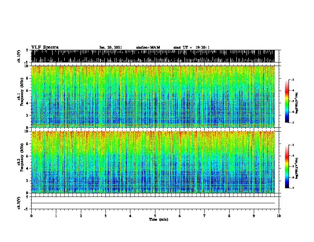
Task: Click the flat ch.3 voltage trace line
Action: (x=153, y=203)
